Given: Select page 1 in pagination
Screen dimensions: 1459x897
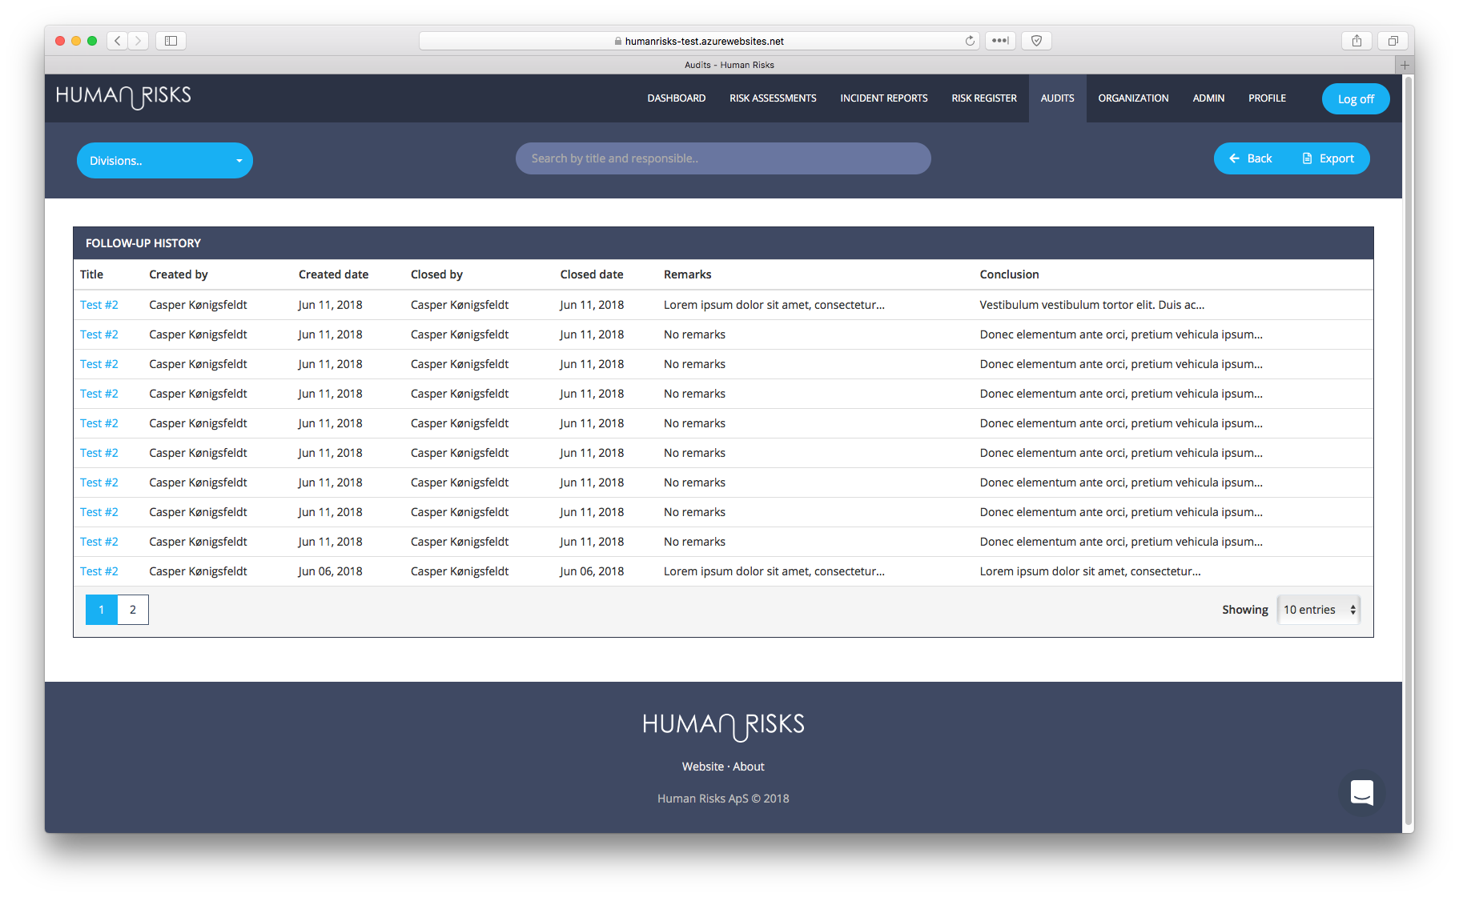Looking at the screenshot, I should coord(102,610).
